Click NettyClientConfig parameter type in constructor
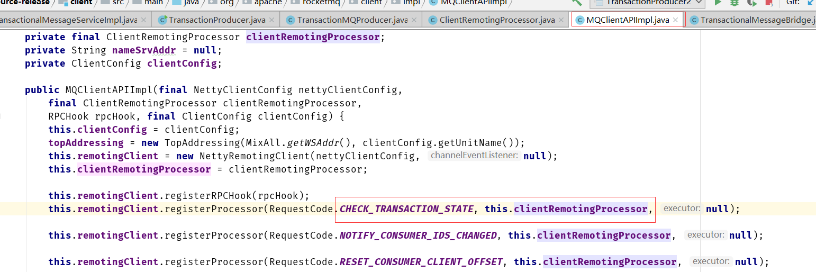Viewport: 816px width, 272px height. pos(243,90)
